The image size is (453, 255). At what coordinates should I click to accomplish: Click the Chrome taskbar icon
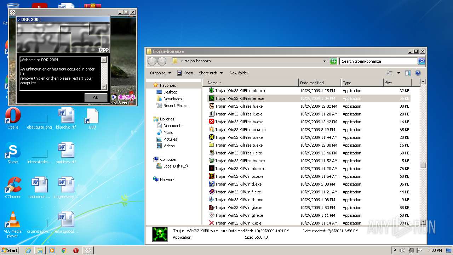64,250
